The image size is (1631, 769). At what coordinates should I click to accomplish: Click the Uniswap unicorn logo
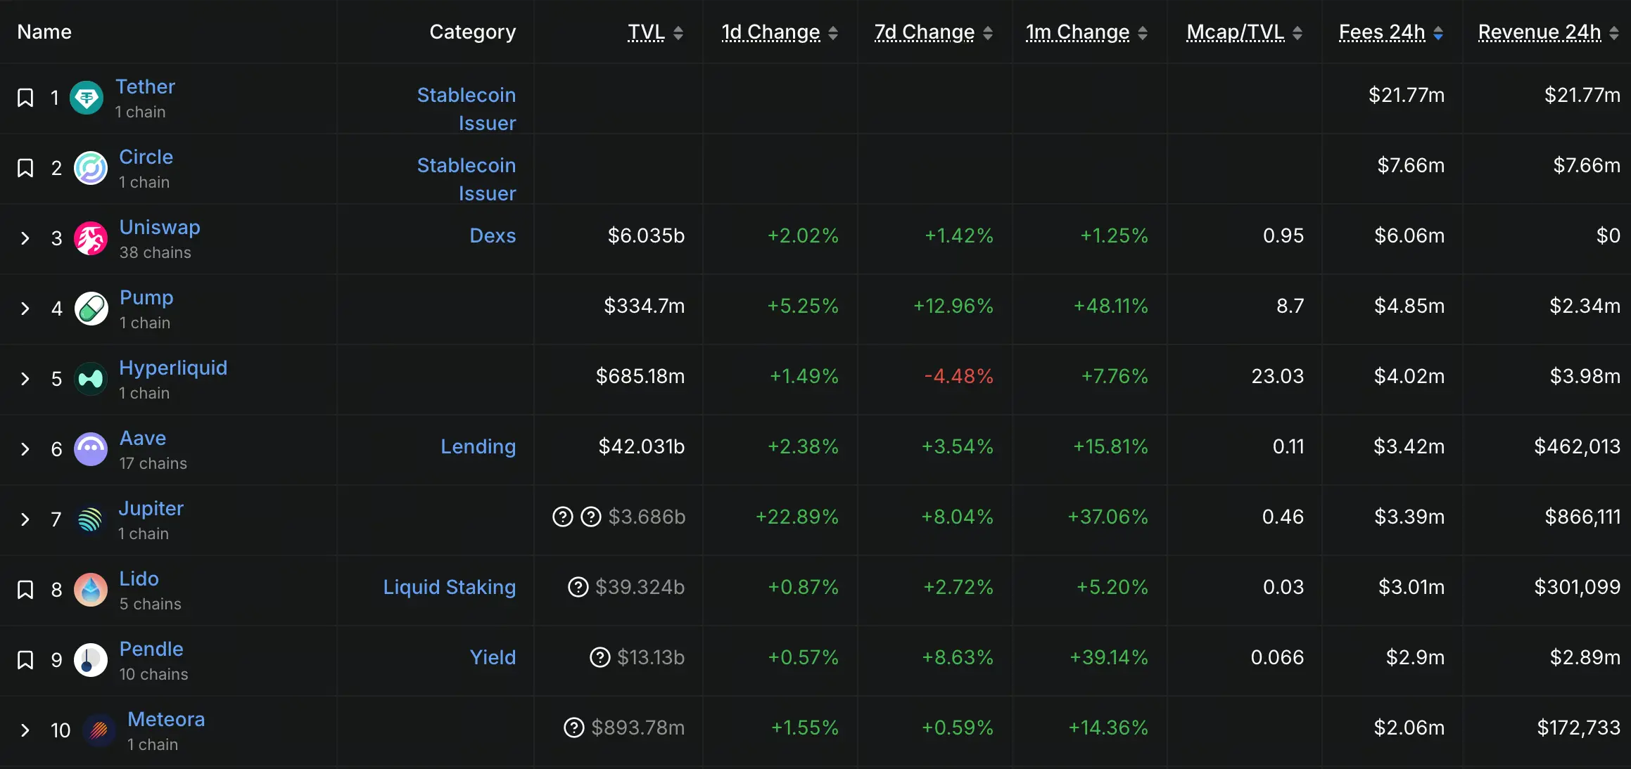[91, 238]
